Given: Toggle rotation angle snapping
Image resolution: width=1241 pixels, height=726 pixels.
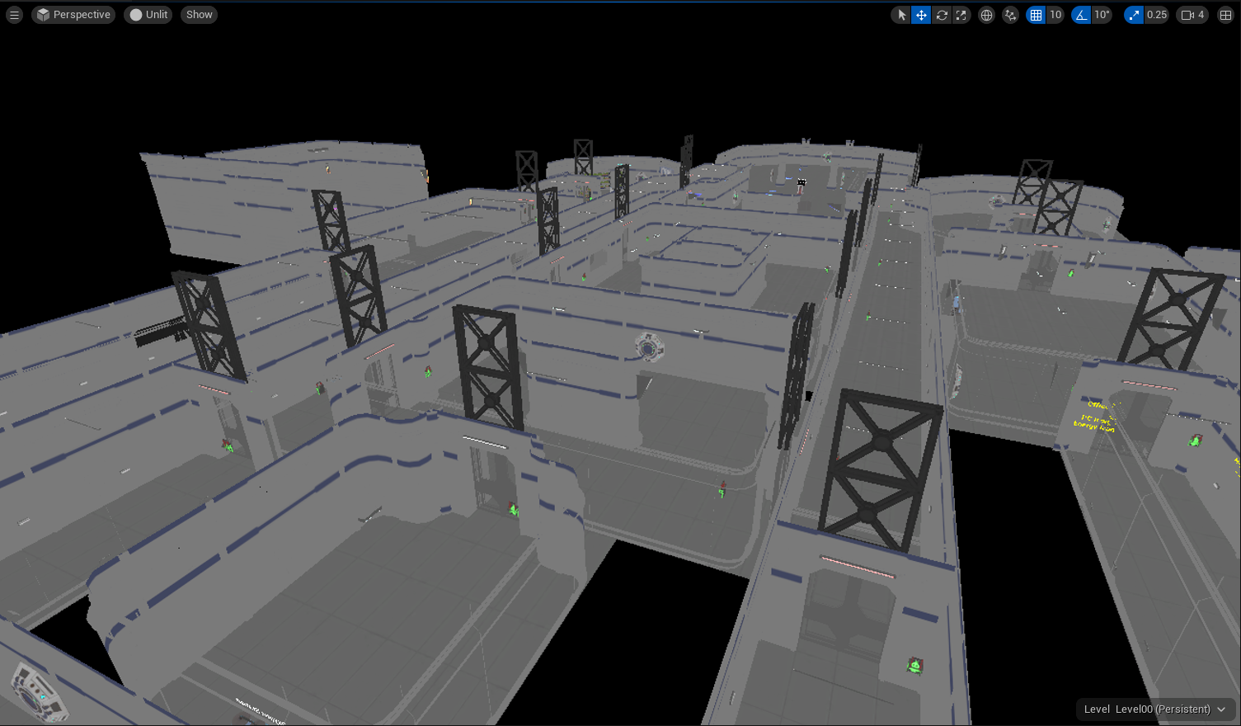Looking at the screenshot, I should coord(1081,15).
